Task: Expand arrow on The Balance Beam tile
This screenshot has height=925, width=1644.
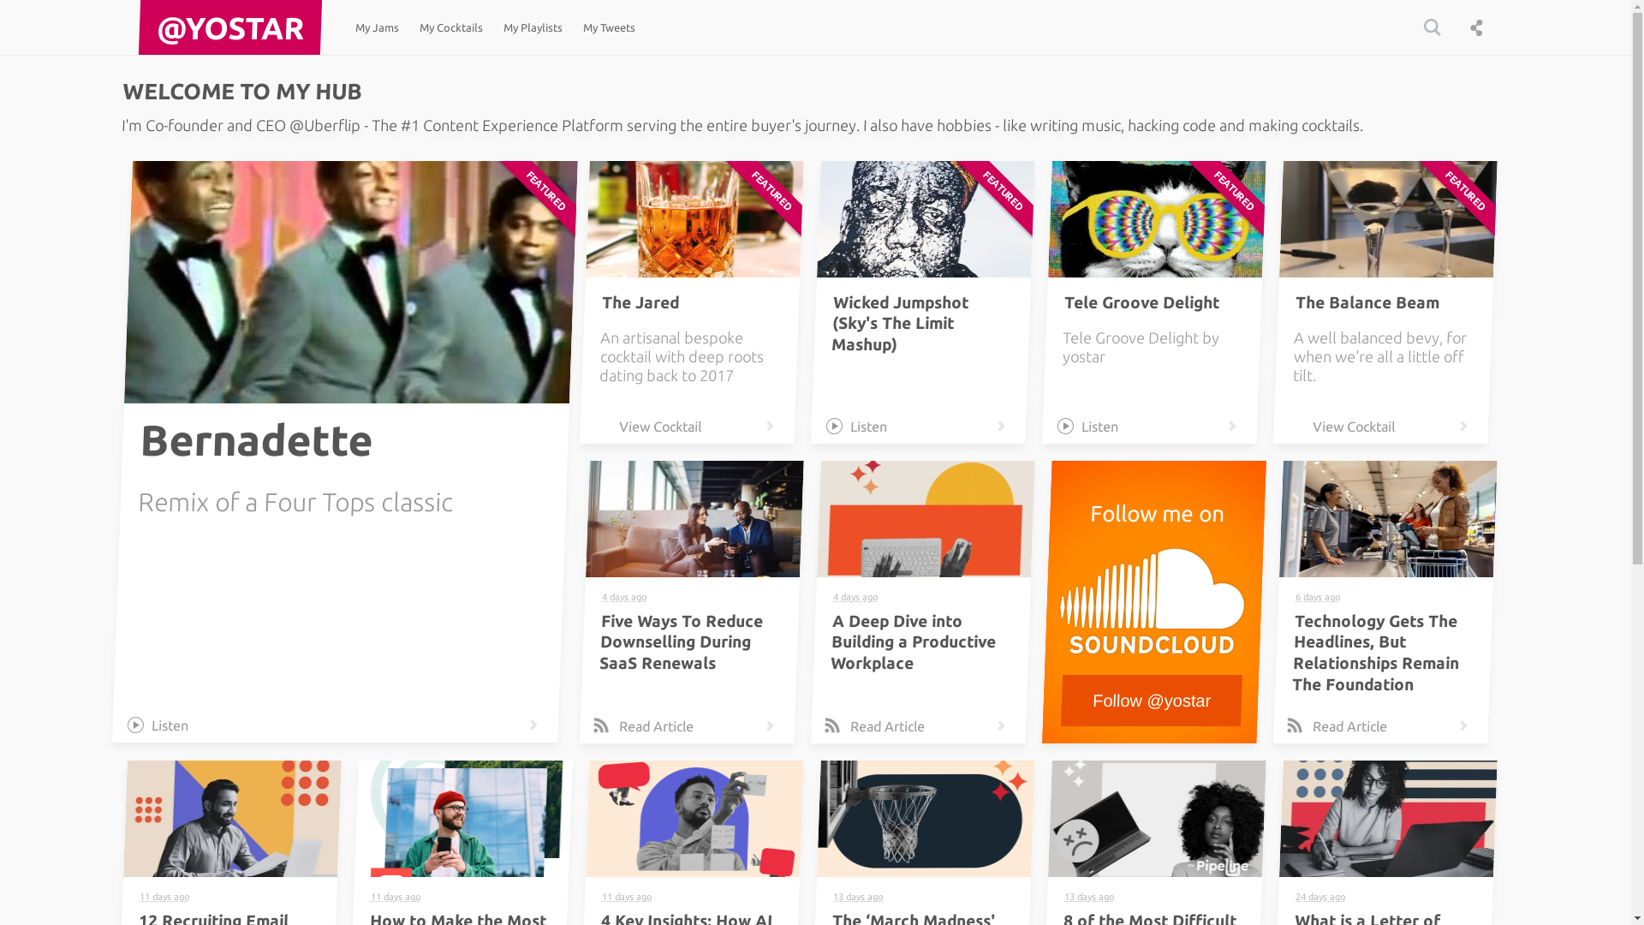Action: point(1463,427)
